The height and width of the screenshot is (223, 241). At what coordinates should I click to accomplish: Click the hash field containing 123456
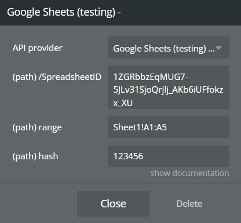coord(169,156)
